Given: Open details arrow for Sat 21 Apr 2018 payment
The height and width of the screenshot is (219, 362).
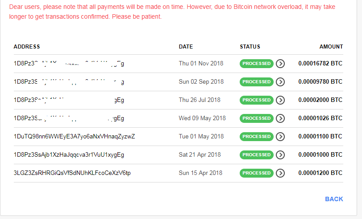Looking at the screenshot, I should (x=280, y=155).
